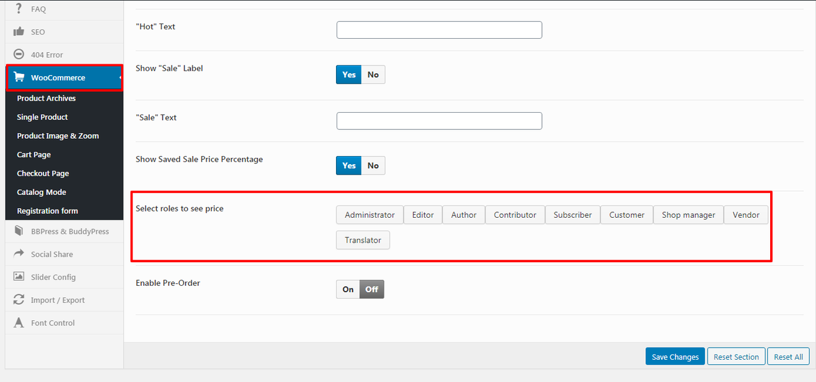This screenshot has width=816, height=382.
Task: Select the Author role
Action: click(463, 215)
